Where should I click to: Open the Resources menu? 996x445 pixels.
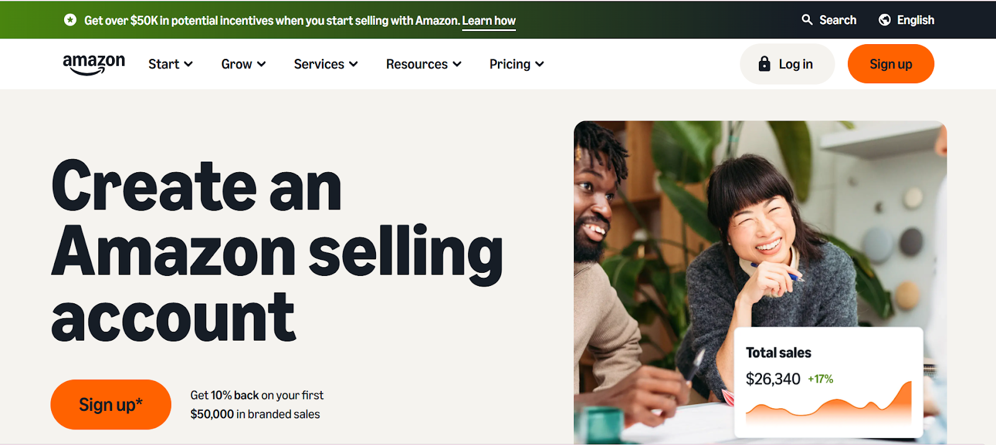click(x=416, y=64)
